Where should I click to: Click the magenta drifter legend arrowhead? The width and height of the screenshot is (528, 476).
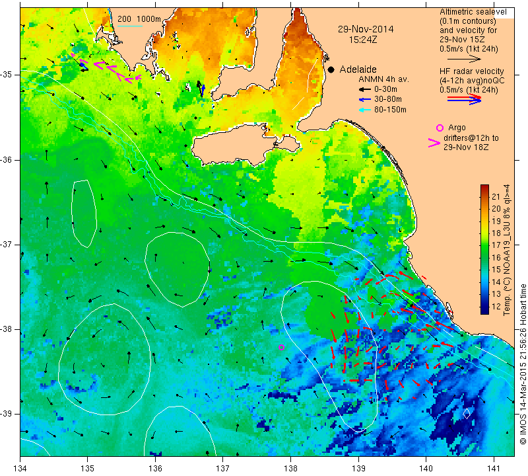[434, 143]
